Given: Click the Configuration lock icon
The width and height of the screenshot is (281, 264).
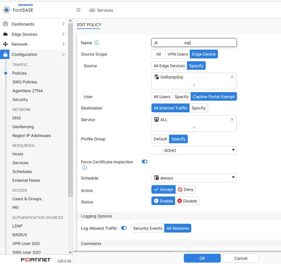Looking at the screenshot, I should (x=5, y=54).
